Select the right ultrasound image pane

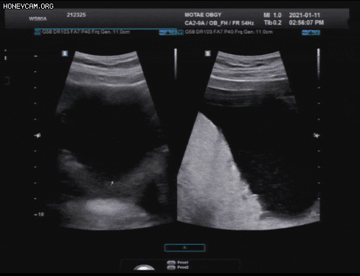click(x=248, y=140)
